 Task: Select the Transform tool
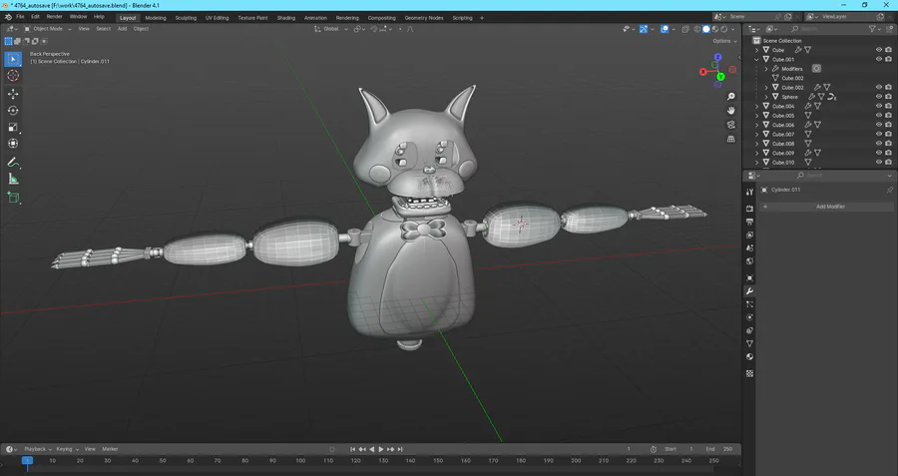click(13, 144)
